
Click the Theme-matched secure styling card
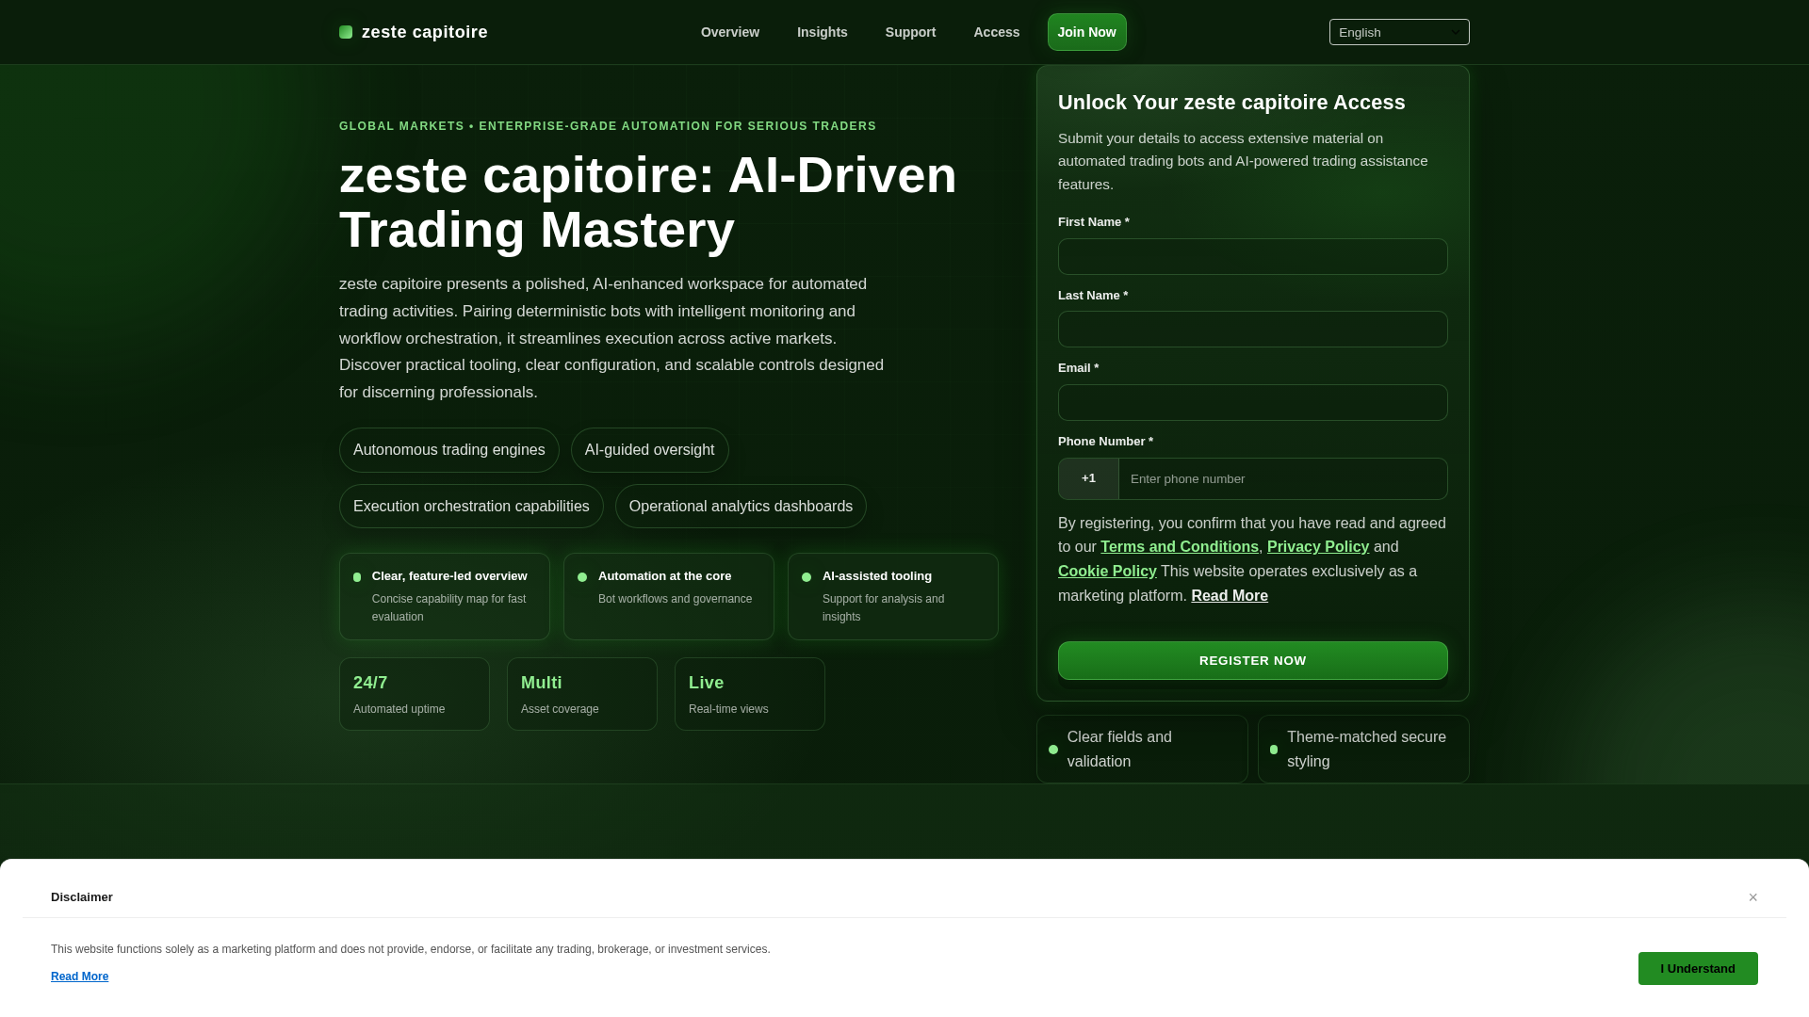point(1363,750)
